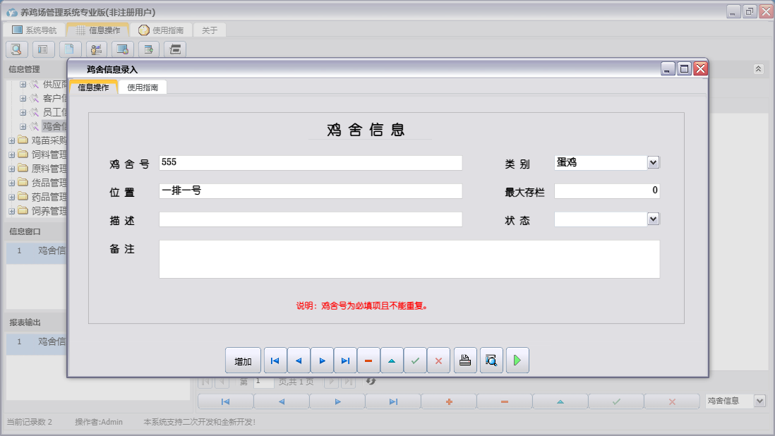Confirm record with the green check icon
This screenshot has width=775, height=436.
(x=415, y=360)
